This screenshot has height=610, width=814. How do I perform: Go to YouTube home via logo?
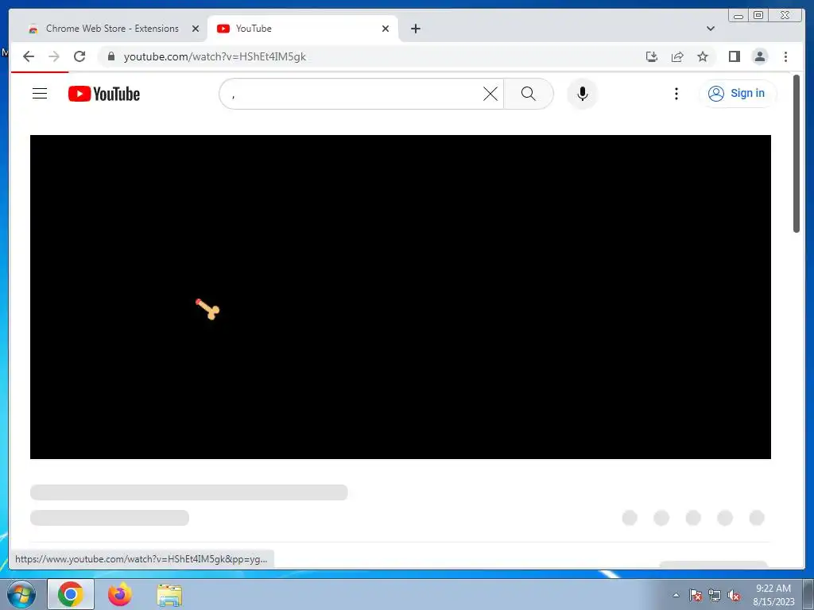[104, 94]
